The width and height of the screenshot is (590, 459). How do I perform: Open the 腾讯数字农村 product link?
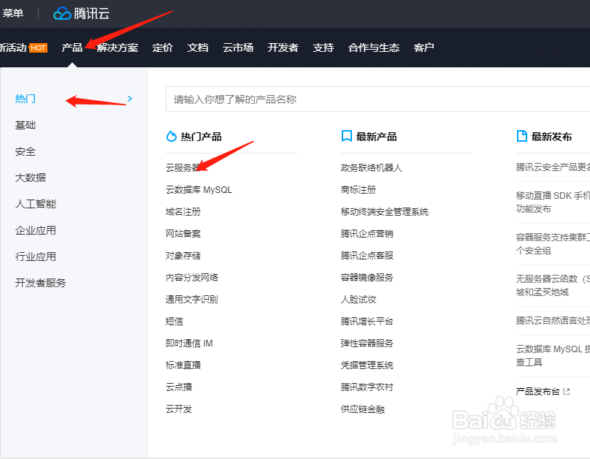coord(367,387)
